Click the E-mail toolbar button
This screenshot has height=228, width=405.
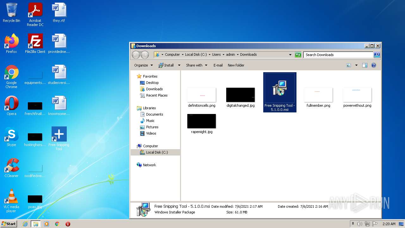[x=218, y=65]
